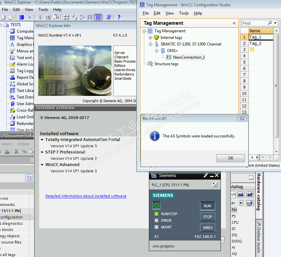Select the Details view toolbar icon
The height and width of the screenshot is (257, 281).
(x=98, y=17)
